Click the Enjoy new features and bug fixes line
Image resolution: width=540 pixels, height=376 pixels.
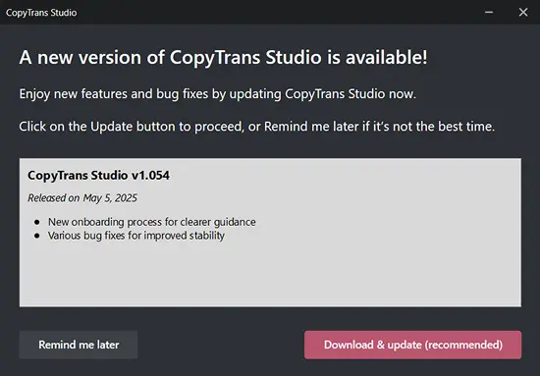[218, 94]
